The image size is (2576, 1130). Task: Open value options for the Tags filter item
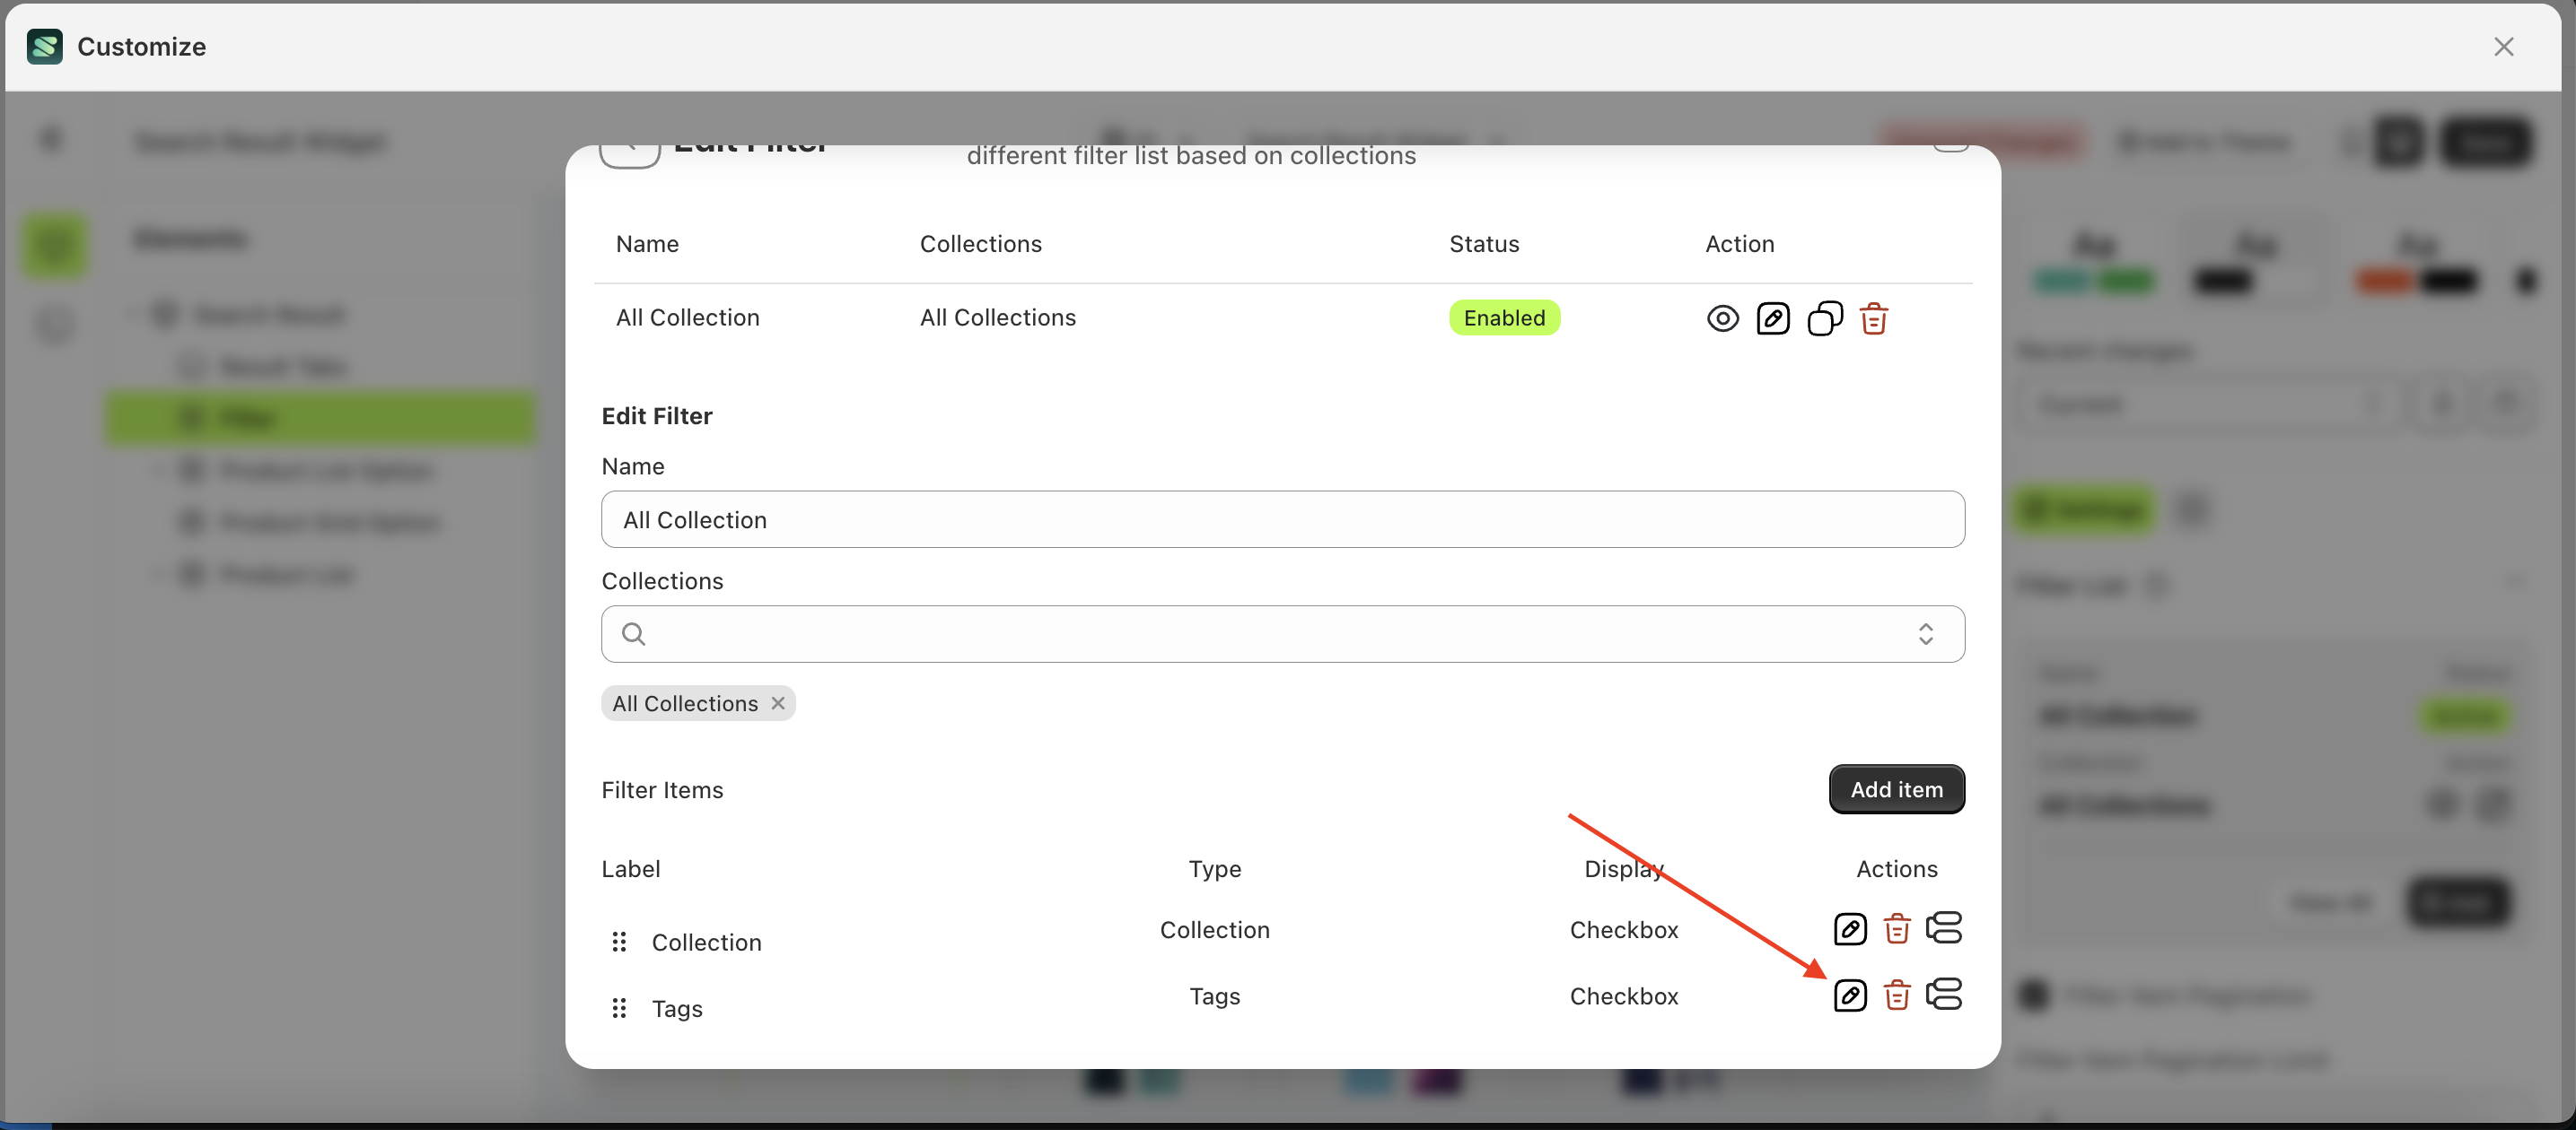[x=1945, y=994]
